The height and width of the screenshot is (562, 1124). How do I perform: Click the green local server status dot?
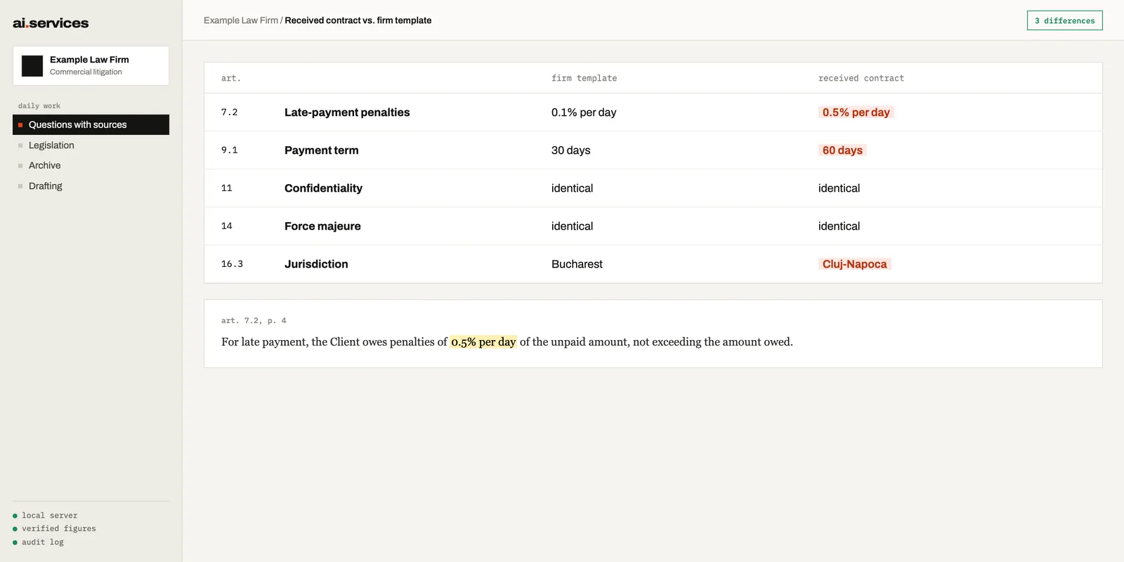[x=15, y=516]
